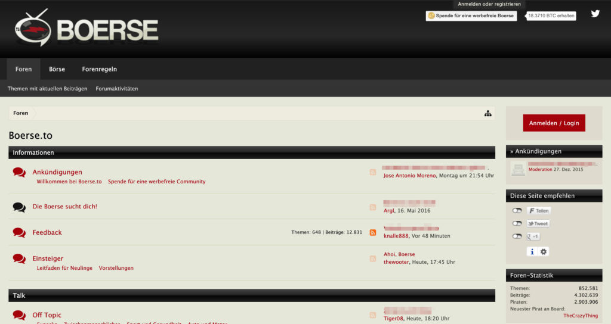The image size is (611, 324).
Task: Open Leitfaden für Neulinge subforum
Action: click(64, 268)
